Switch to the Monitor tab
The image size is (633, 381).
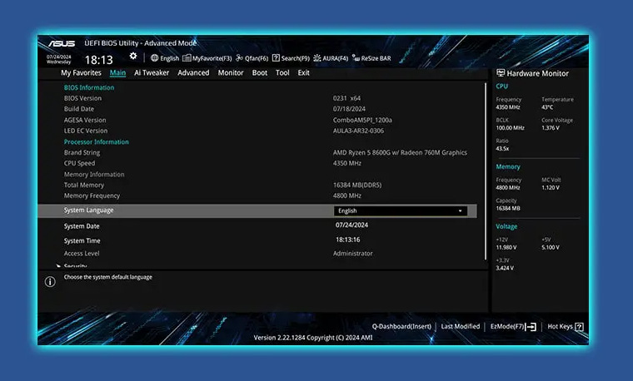[231, 72]
